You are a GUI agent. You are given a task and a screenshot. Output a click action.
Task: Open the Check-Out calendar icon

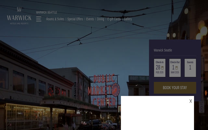point(176,68)
